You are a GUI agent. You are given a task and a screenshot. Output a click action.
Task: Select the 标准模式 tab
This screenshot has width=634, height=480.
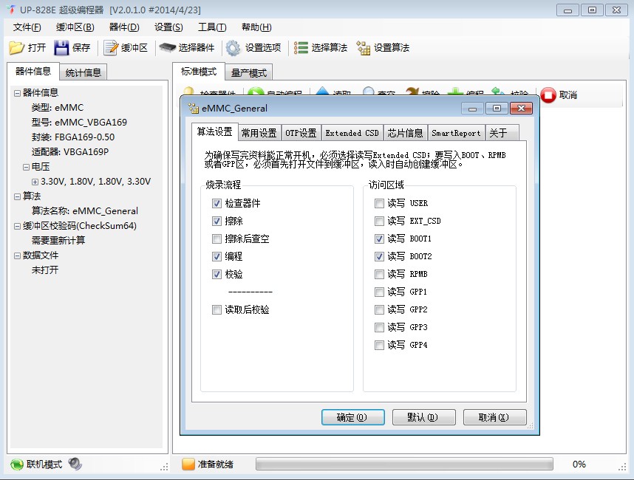[x=199, y=72]
